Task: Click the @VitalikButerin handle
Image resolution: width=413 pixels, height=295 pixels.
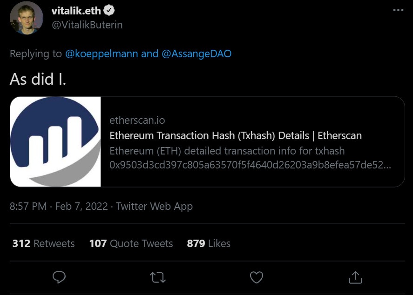Action: [x=87, y=25]
